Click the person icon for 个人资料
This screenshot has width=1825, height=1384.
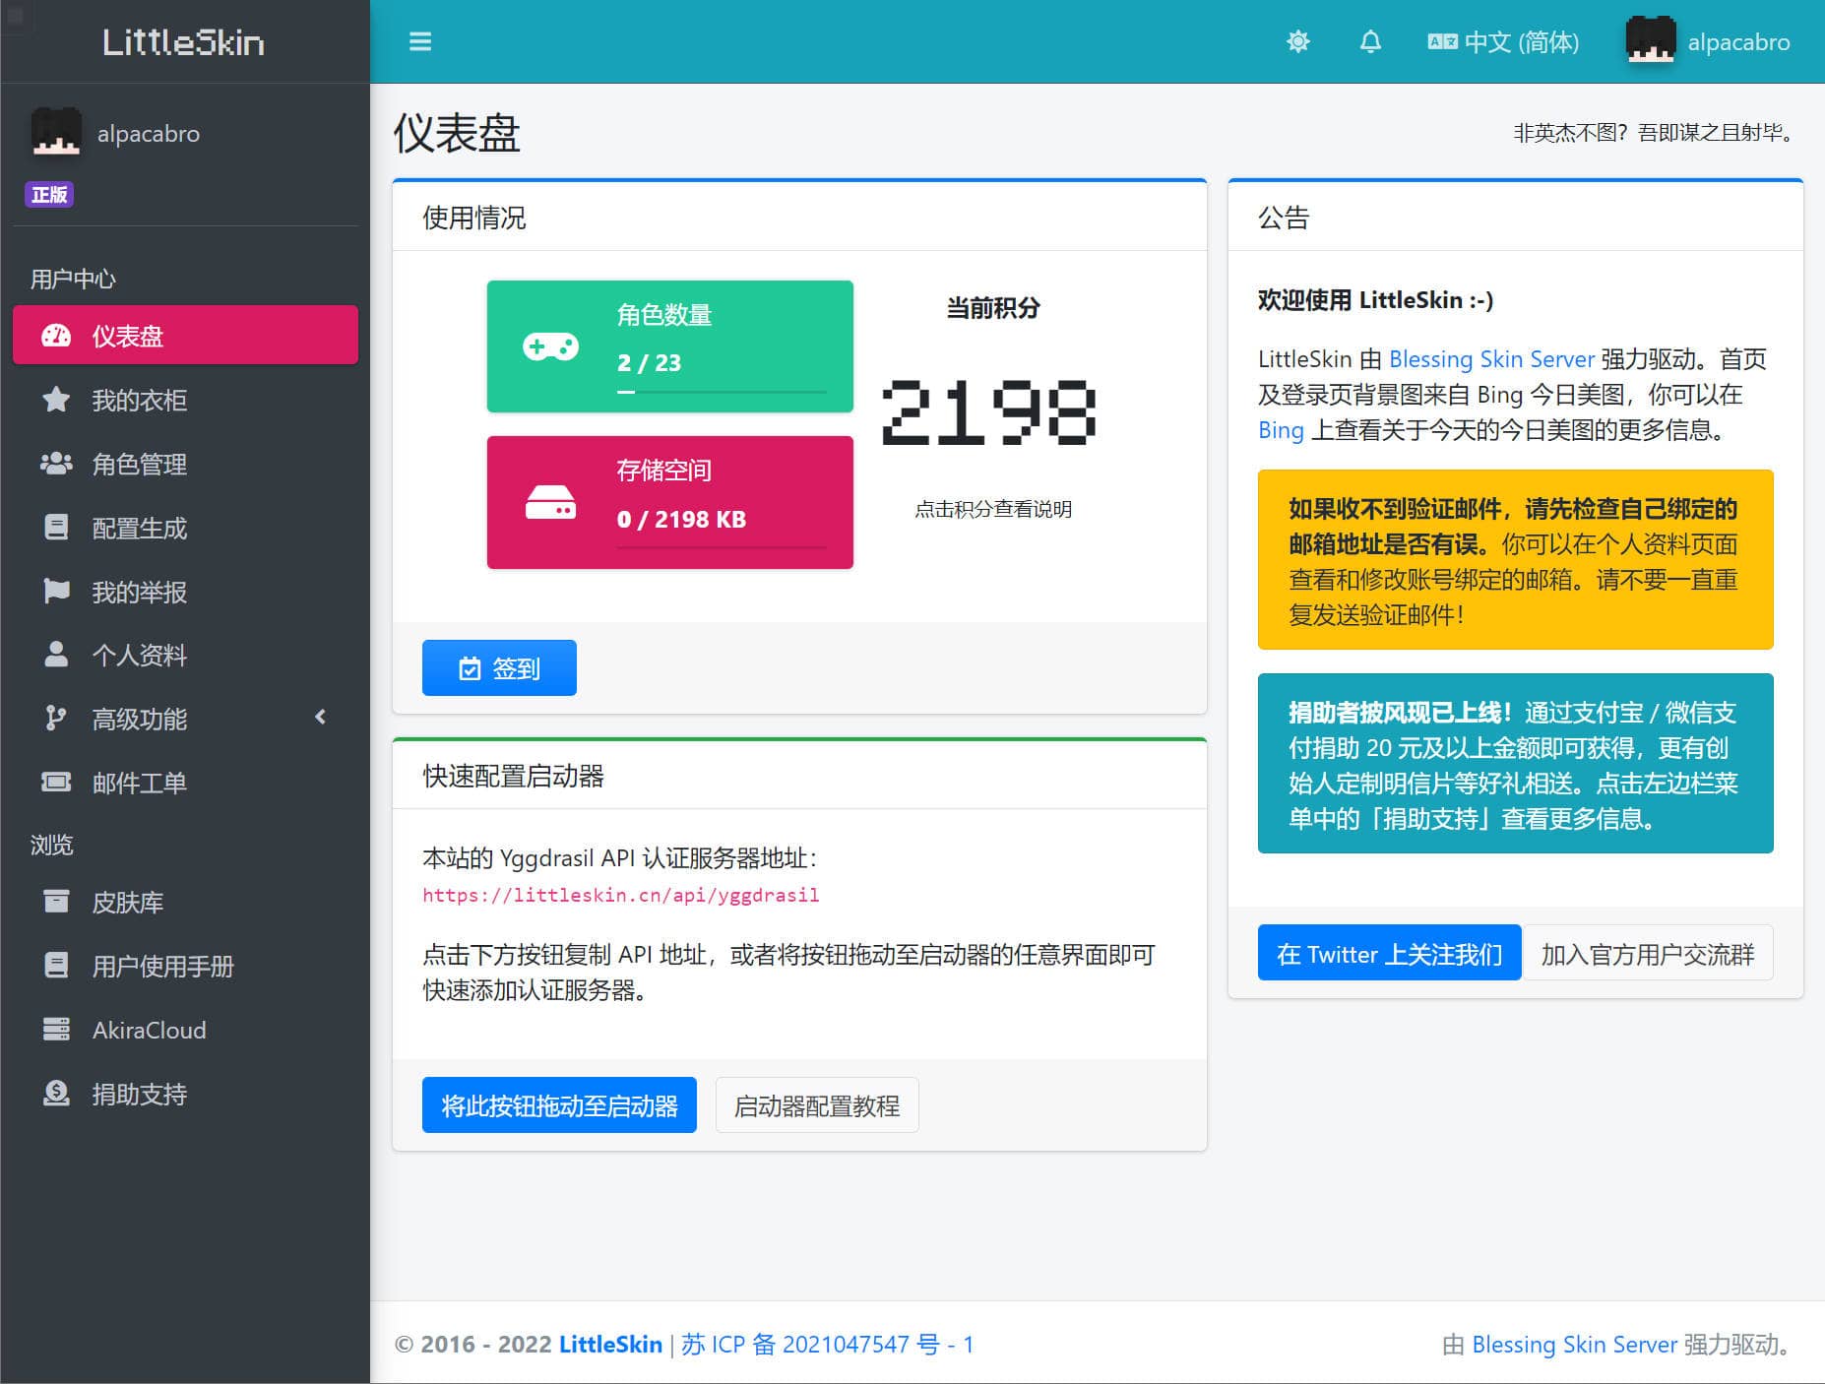tap(56, 655)
